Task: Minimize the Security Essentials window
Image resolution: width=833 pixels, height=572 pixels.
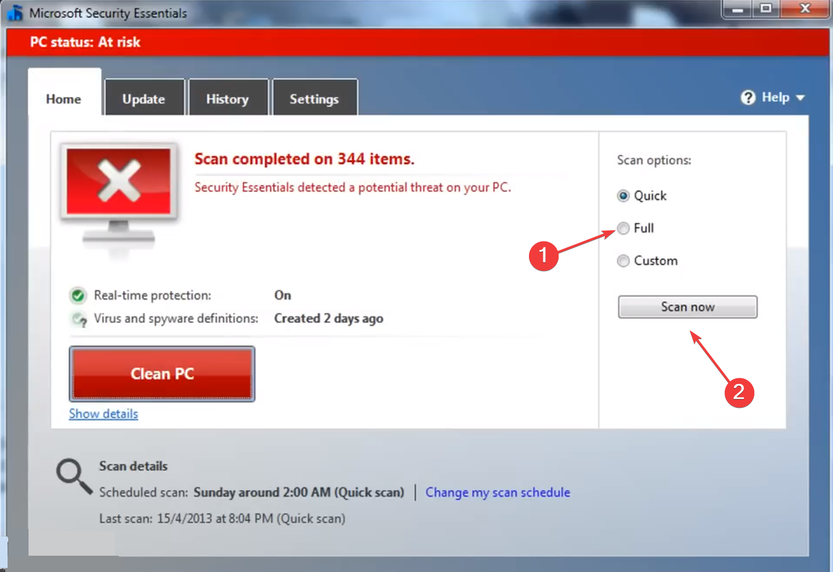Action: pos(737,9)
